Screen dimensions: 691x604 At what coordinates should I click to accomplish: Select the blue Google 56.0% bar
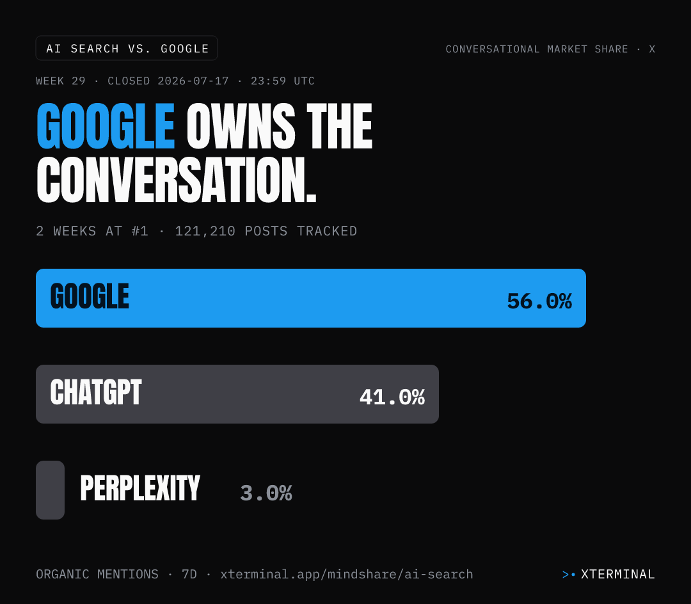[311, 298]
